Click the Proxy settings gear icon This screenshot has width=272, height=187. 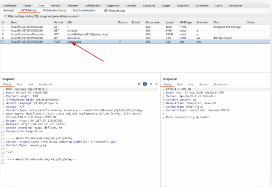(106, 10)
